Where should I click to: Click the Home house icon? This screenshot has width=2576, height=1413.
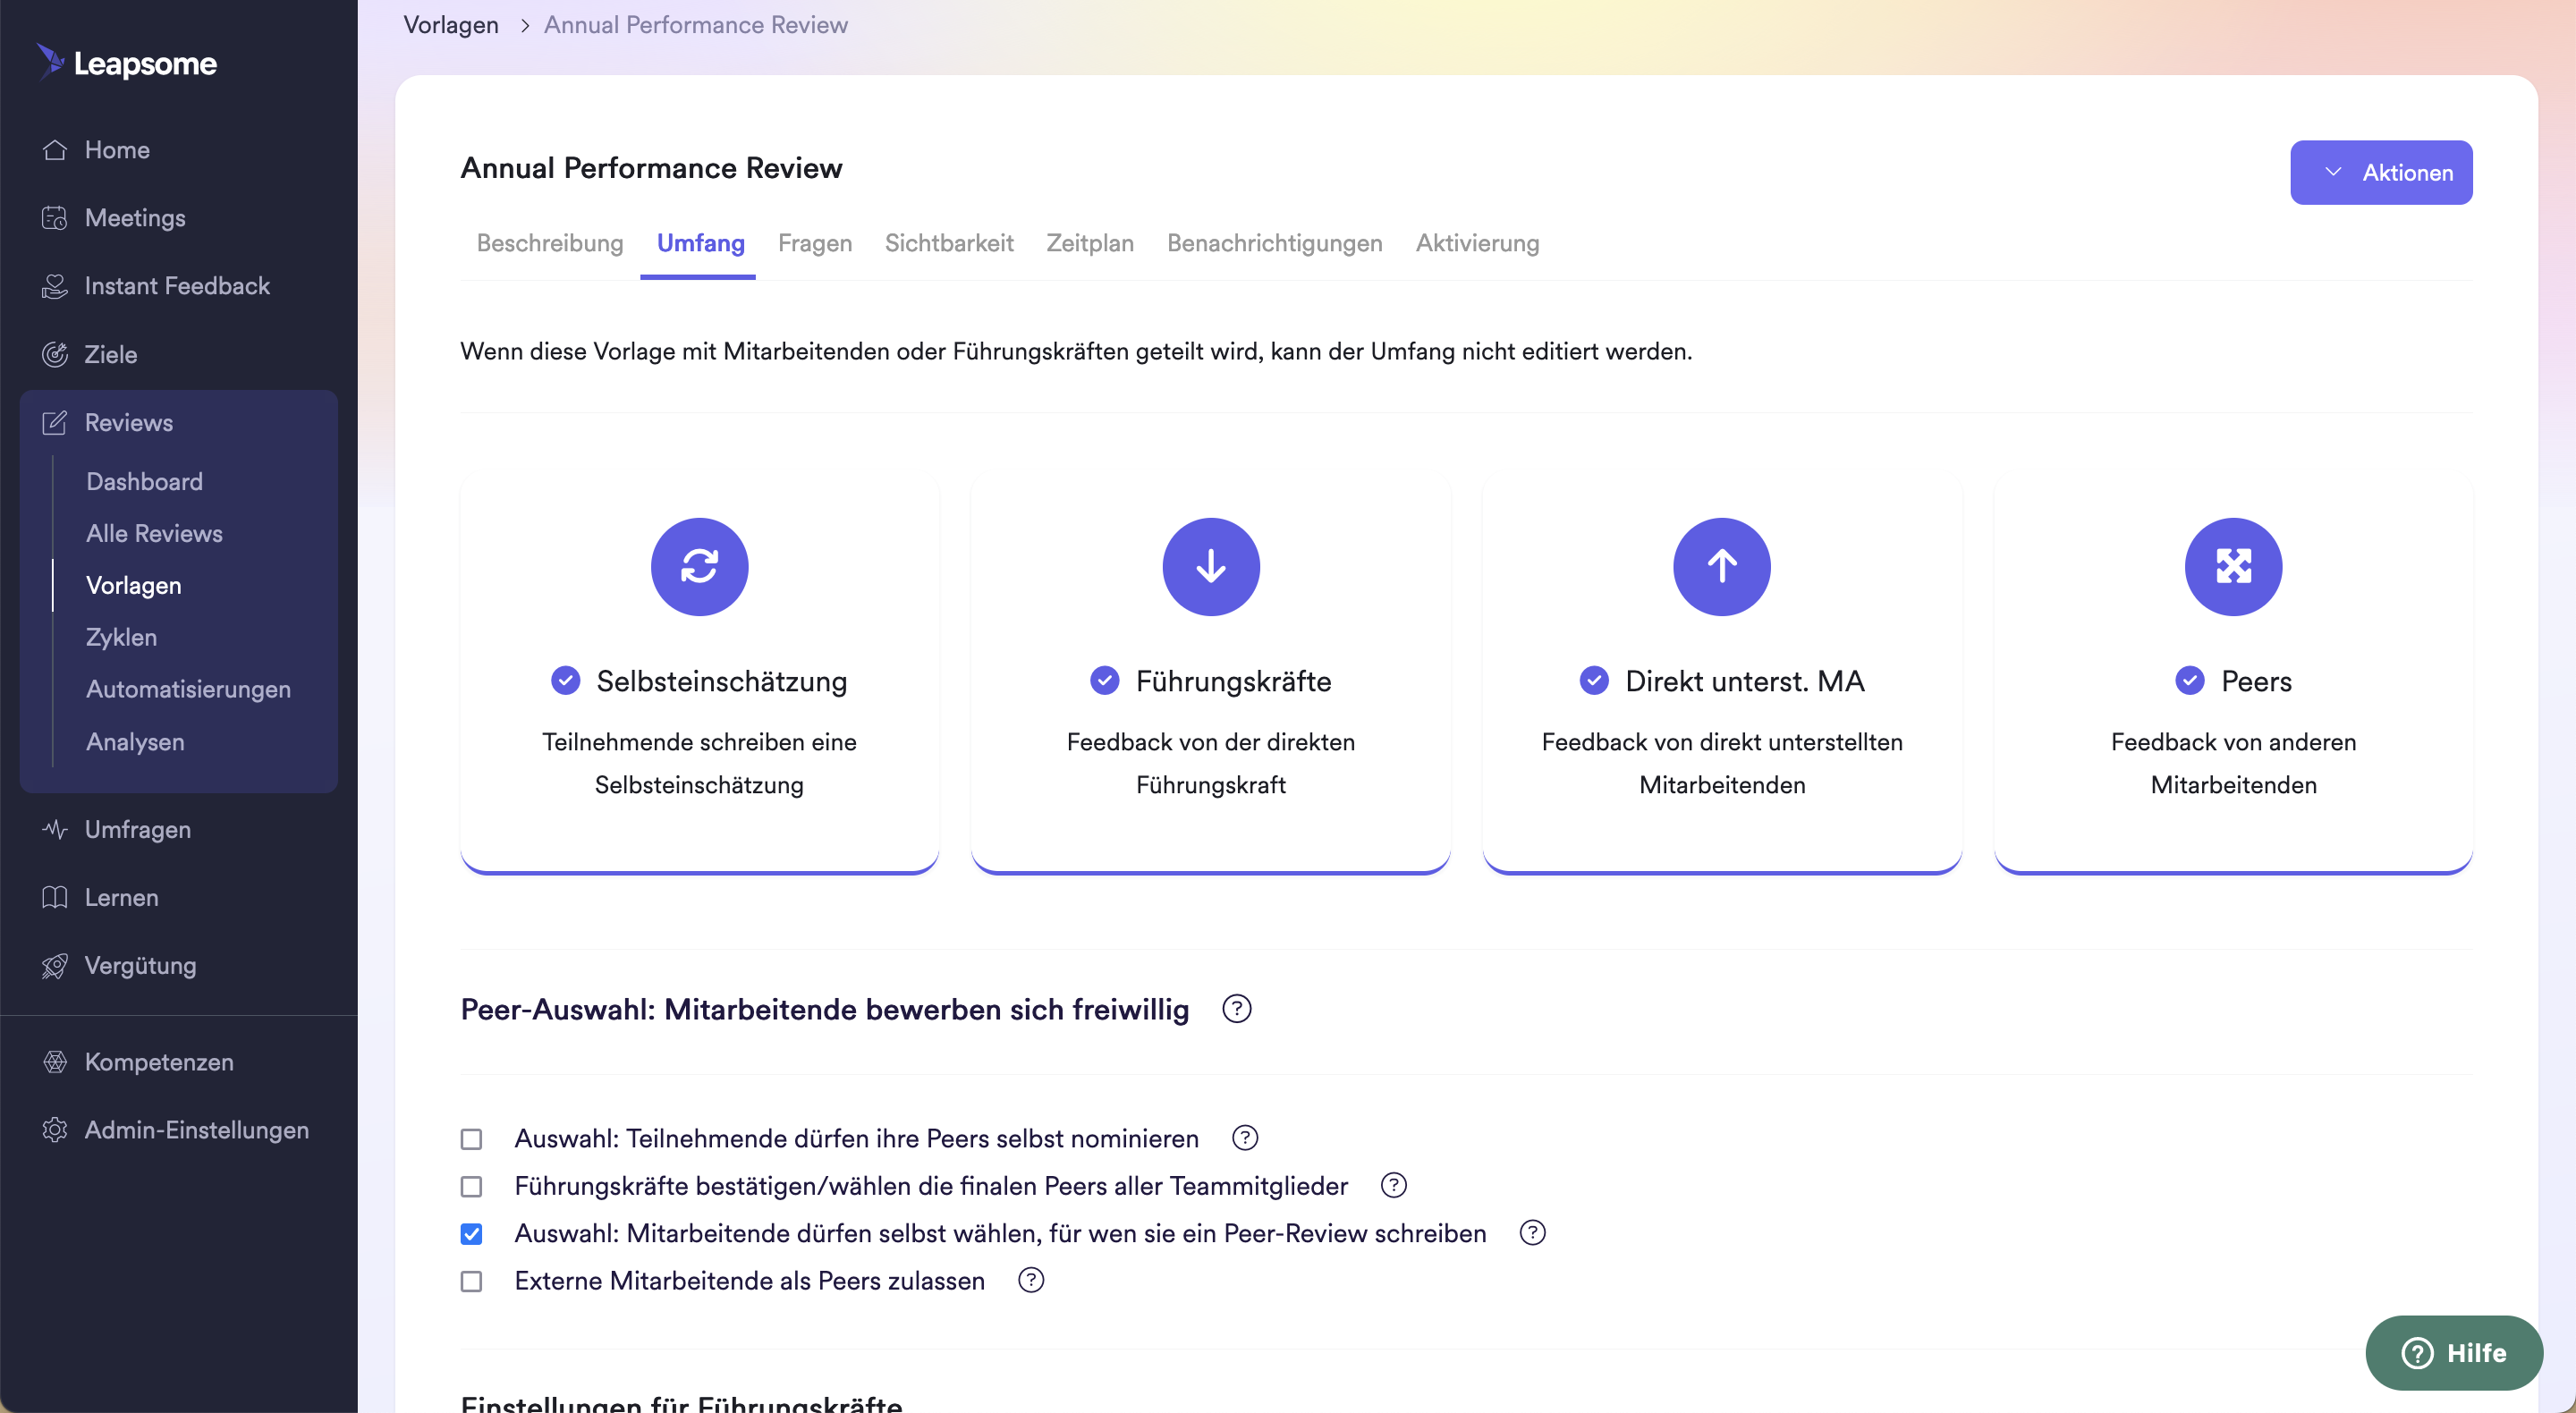[x=55, y=150]
